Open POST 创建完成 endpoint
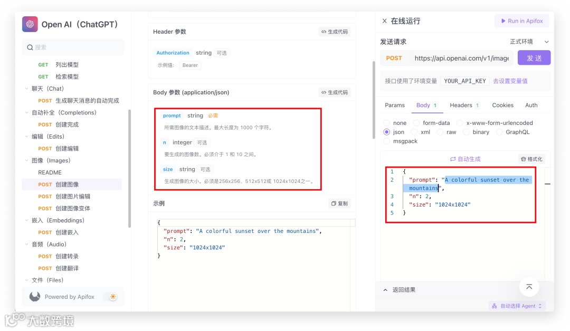Screen dimensions: 570x331 pos(72,124)
